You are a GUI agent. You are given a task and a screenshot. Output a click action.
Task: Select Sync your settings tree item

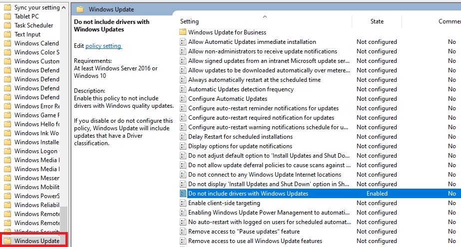click(37, 7)
